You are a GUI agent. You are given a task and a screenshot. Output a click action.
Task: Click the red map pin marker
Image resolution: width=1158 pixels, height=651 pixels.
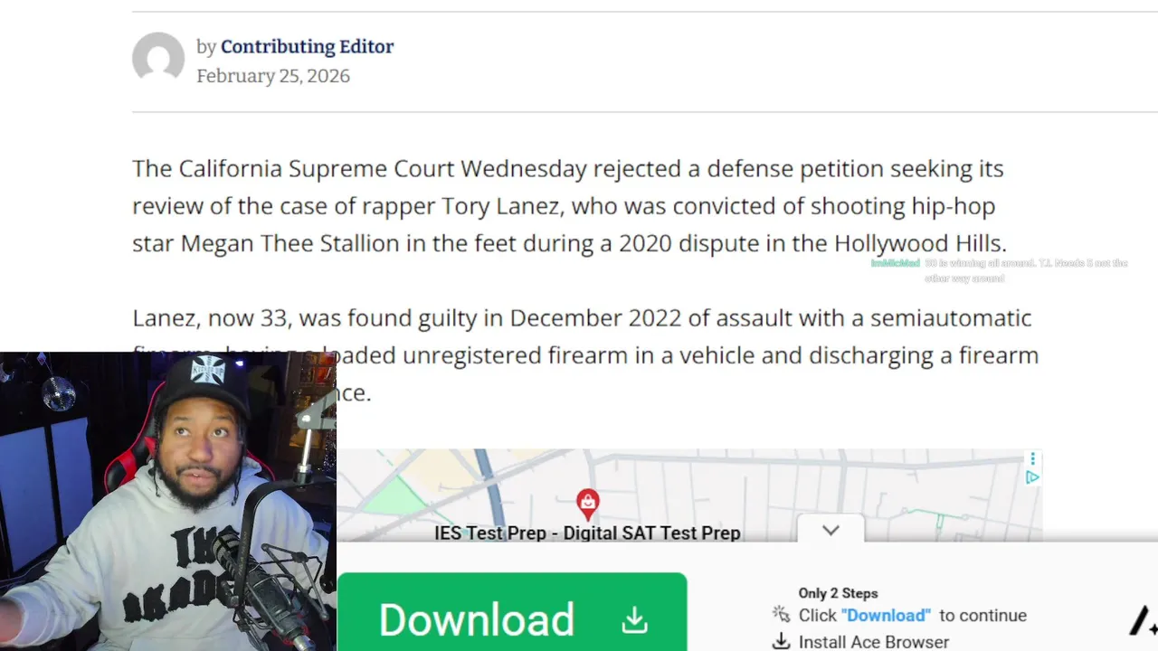(588, 503)
